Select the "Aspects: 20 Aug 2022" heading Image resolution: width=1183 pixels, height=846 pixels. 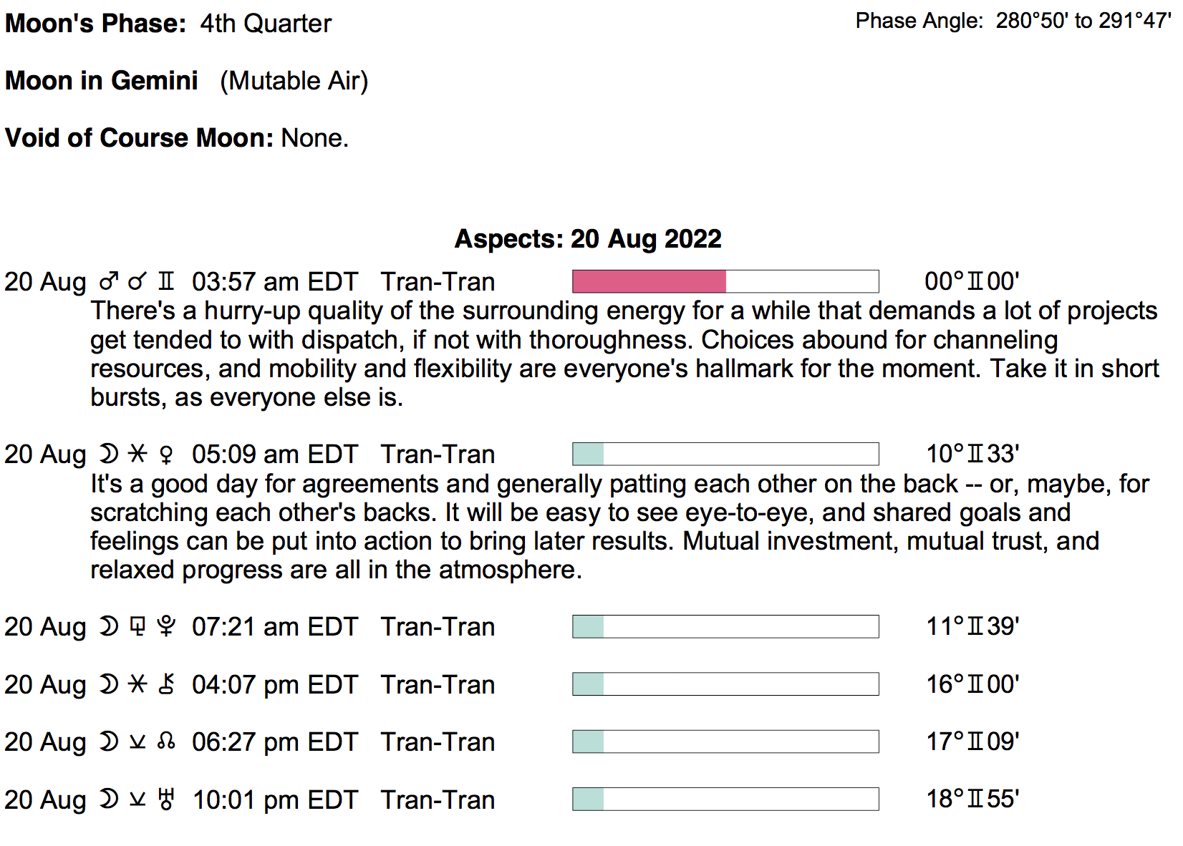pyautogui.click(x=588, y=238)
